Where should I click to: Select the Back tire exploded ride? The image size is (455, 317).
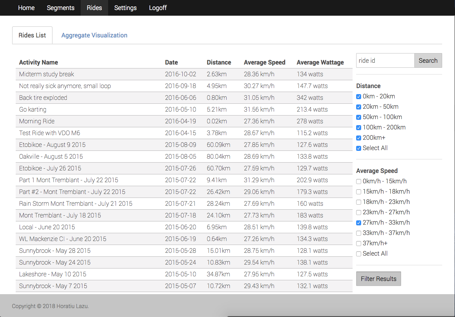(184, 98)
